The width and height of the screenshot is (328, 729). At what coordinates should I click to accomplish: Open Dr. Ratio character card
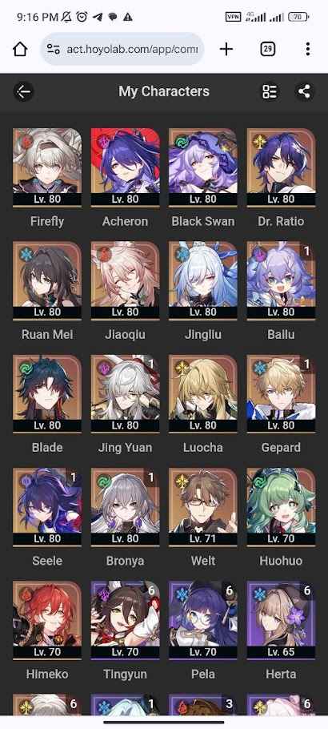(x=281, y=167)
